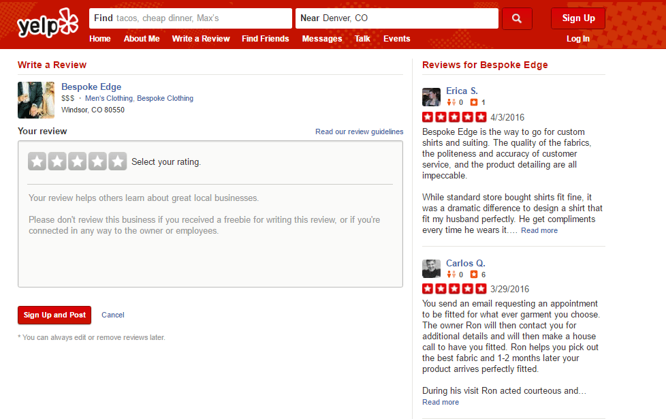Screen dimensions: 666x419
Task: Click the 'Select your rating.' text
Action: click(x=166, y=162)
